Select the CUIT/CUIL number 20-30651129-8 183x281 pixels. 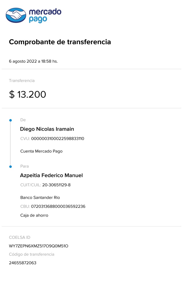(x=56, y=185)
